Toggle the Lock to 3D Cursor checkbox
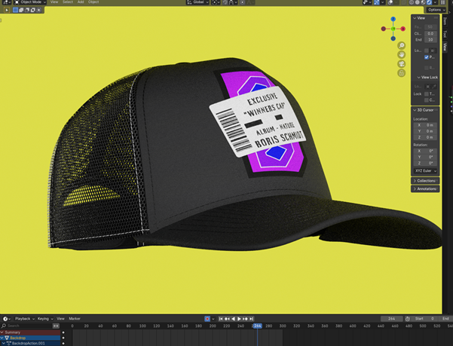Image resolution: width=453 pixels, height=346 pixels. coord(427,100)
